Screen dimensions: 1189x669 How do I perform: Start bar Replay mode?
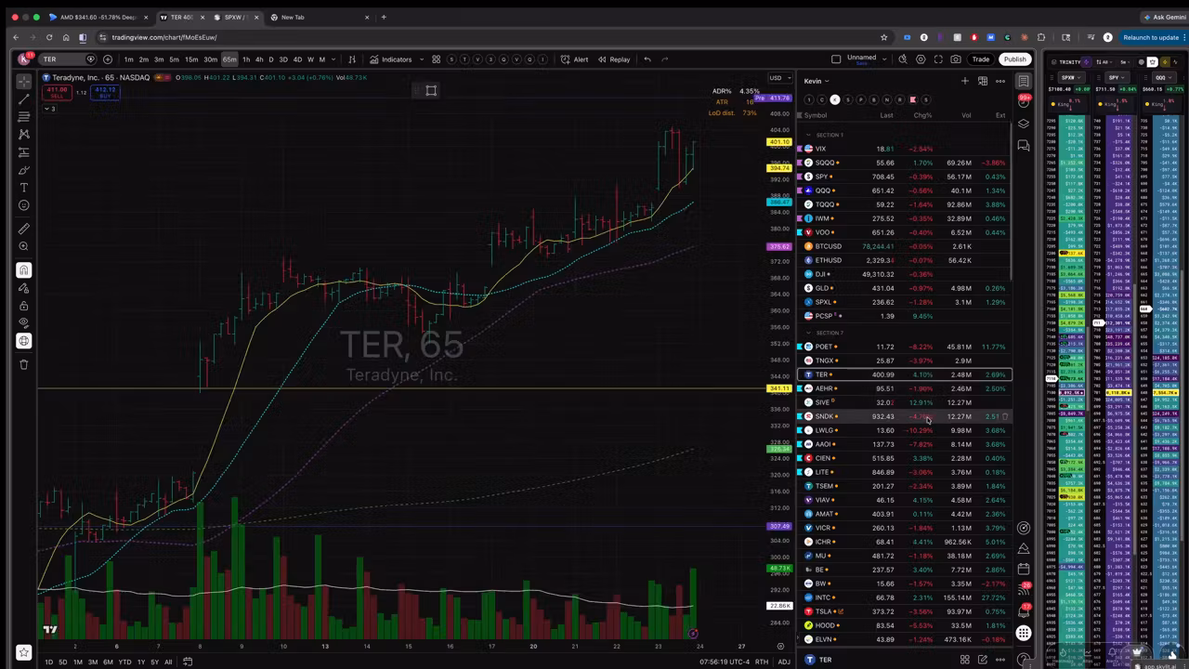(614, 59)
